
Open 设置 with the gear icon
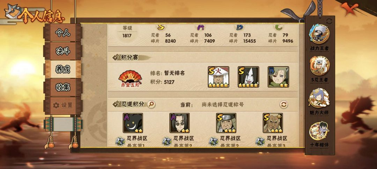tap(63, 106)
